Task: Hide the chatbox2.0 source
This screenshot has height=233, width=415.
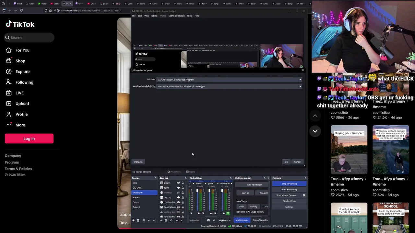Action: (x=178, y=202)
